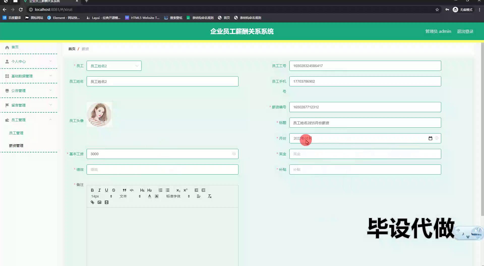Focus the 奖金 input field
This screenshot has height=266, width=484.
click(x=365, y=154)
